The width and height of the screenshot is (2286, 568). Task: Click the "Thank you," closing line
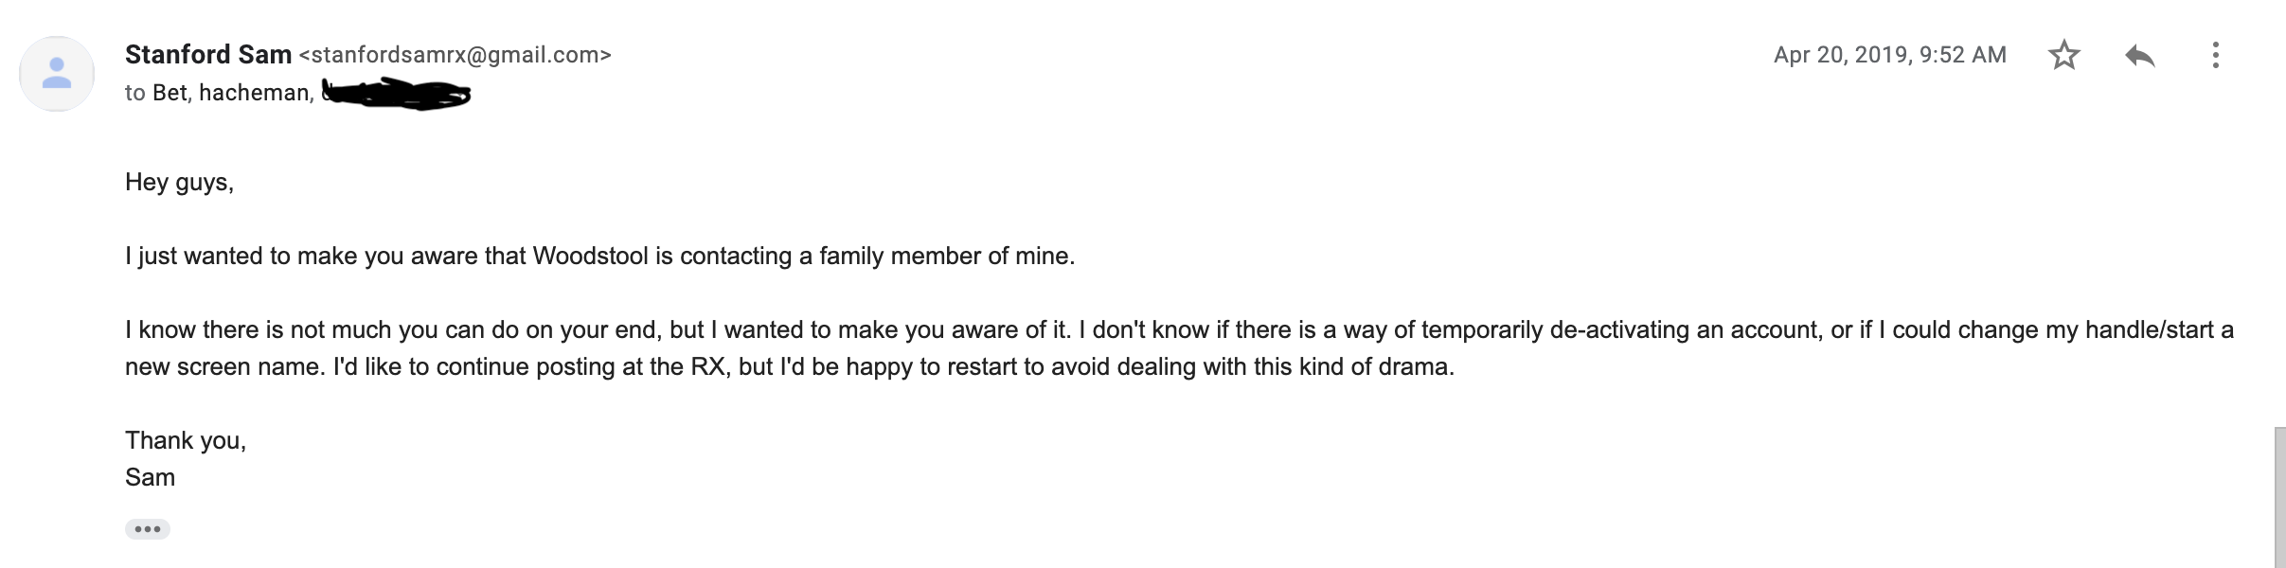click(186, 440)
